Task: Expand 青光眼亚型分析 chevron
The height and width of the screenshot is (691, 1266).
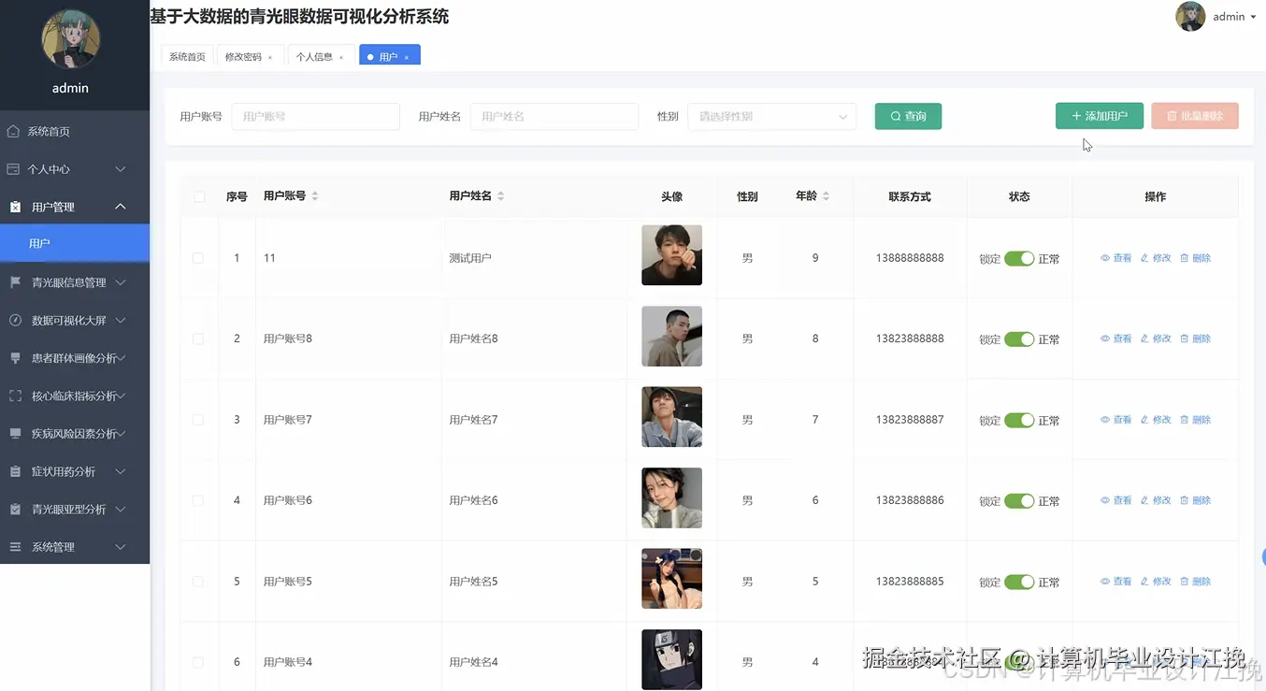Action: point(121,510)
